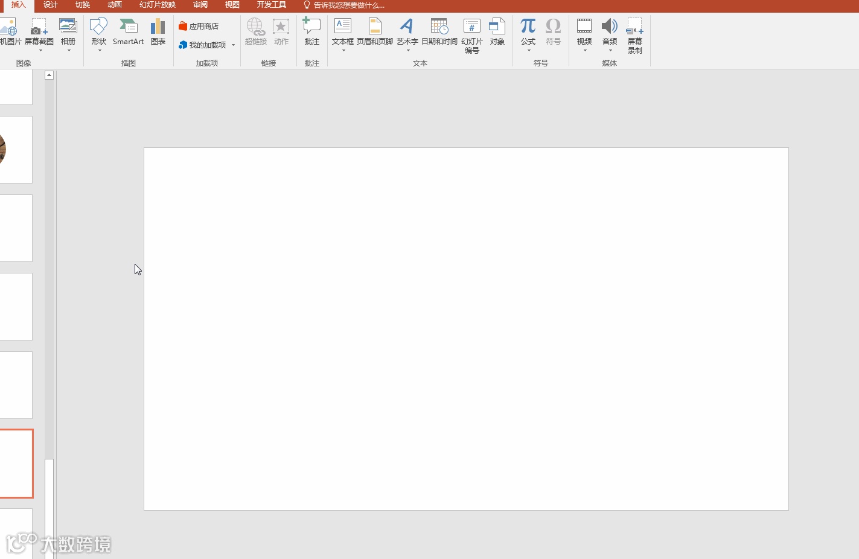
Task: Click the 图像 group label
Action: pyautogui.click(x=24, y=63)
